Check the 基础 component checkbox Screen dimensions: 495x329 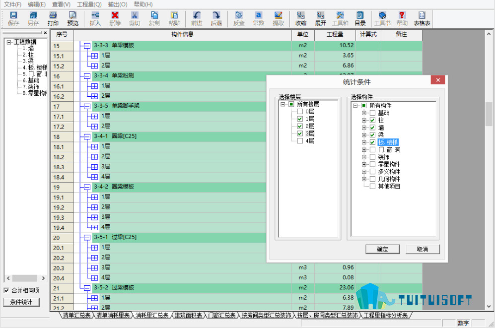click(x=372, y=113)
